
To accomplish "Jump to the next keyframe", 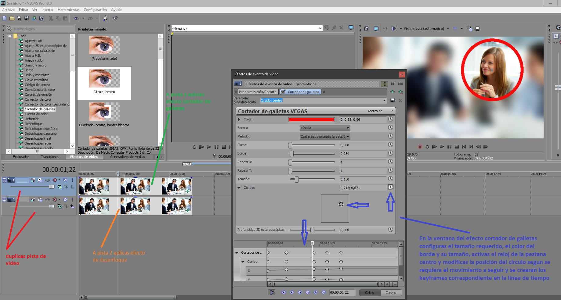I will click(300, 292).
